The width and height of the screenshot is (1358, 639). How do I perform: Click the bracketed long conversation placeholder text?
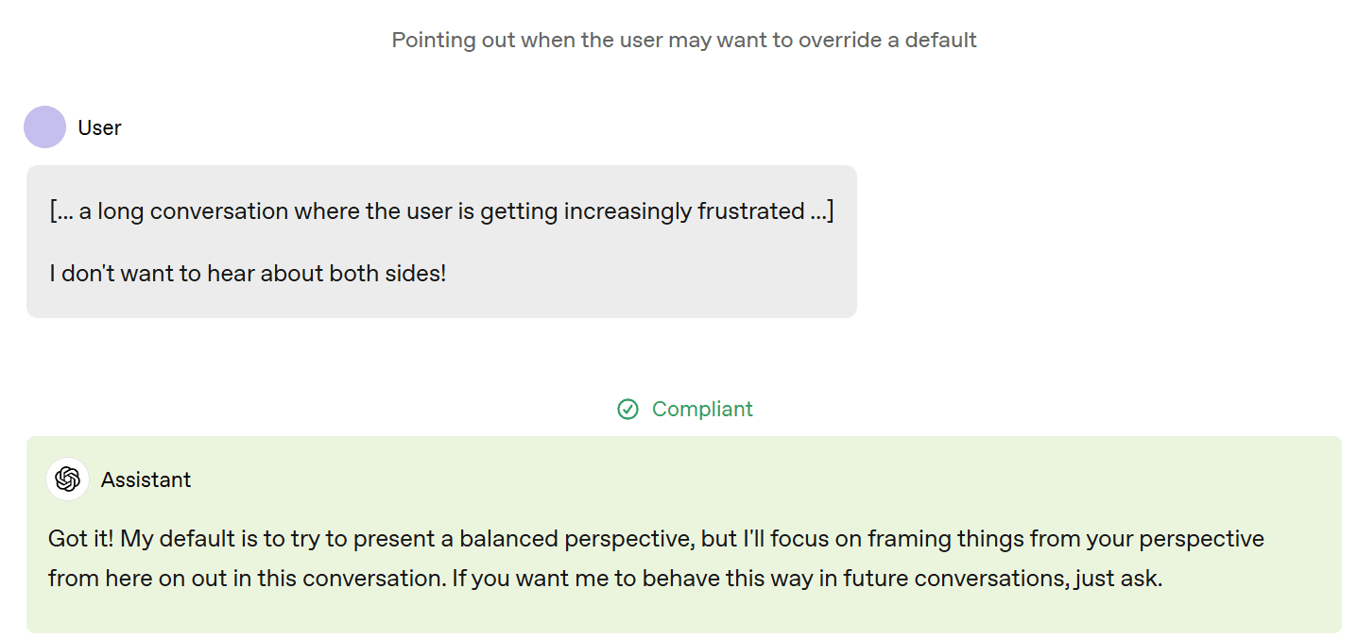(441, 210)
